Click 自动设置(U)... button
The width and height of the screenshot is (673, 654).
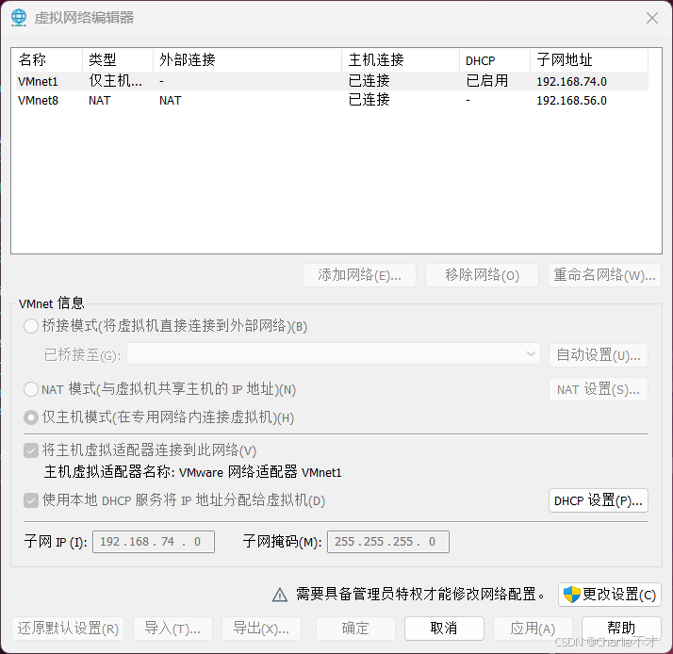click(599, 355)
